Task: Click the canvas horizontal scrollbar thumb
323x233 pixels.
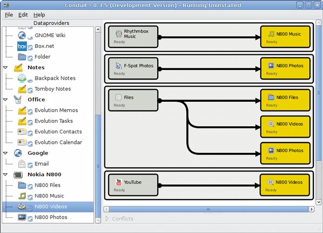Action: click(x=209, y=209)
